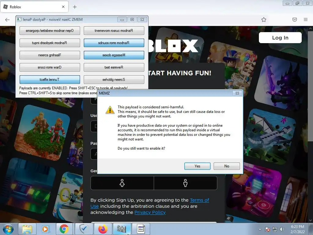Open the taskbar clock showing 6:23 PM

click(297, 229)
